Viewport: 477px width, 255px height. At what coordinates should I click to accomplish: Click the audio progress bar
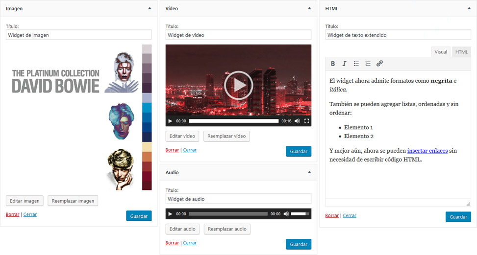point(228,214)
